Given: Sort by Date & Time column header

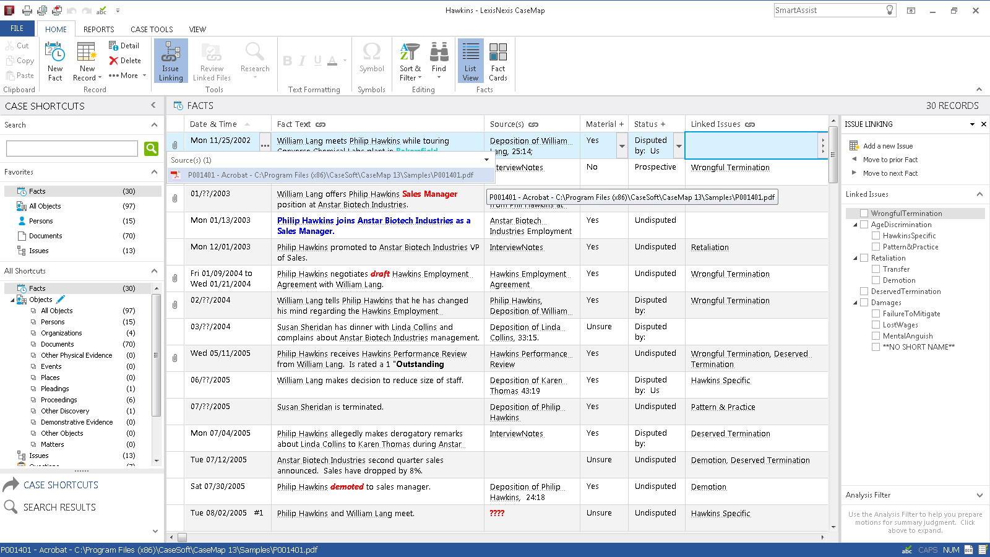Looking at the screenshot, I should pyautogui.click(x=228, y=124).
